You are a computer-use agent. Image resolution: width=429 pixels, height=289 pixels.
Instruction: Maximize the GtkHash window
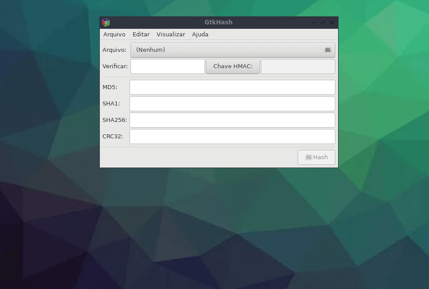click(x=323, y=23)
